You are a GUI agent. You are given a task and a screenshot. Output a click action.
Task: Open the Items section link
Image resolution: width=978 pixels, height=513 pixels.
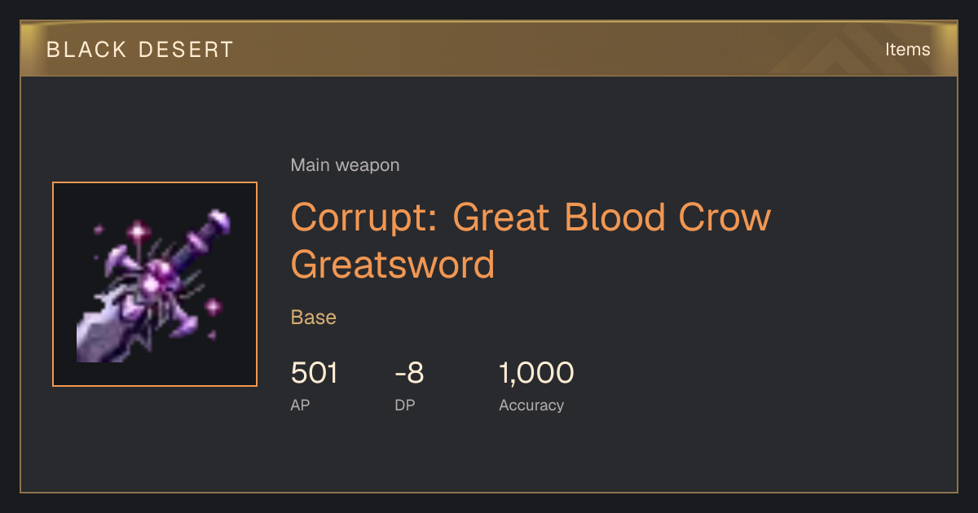coord(907,50)
